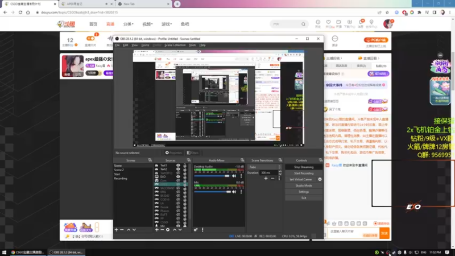The image size is (455, 256).
Task: Add a new scene with the Scenes plus icon
Action: pos(117,230)
